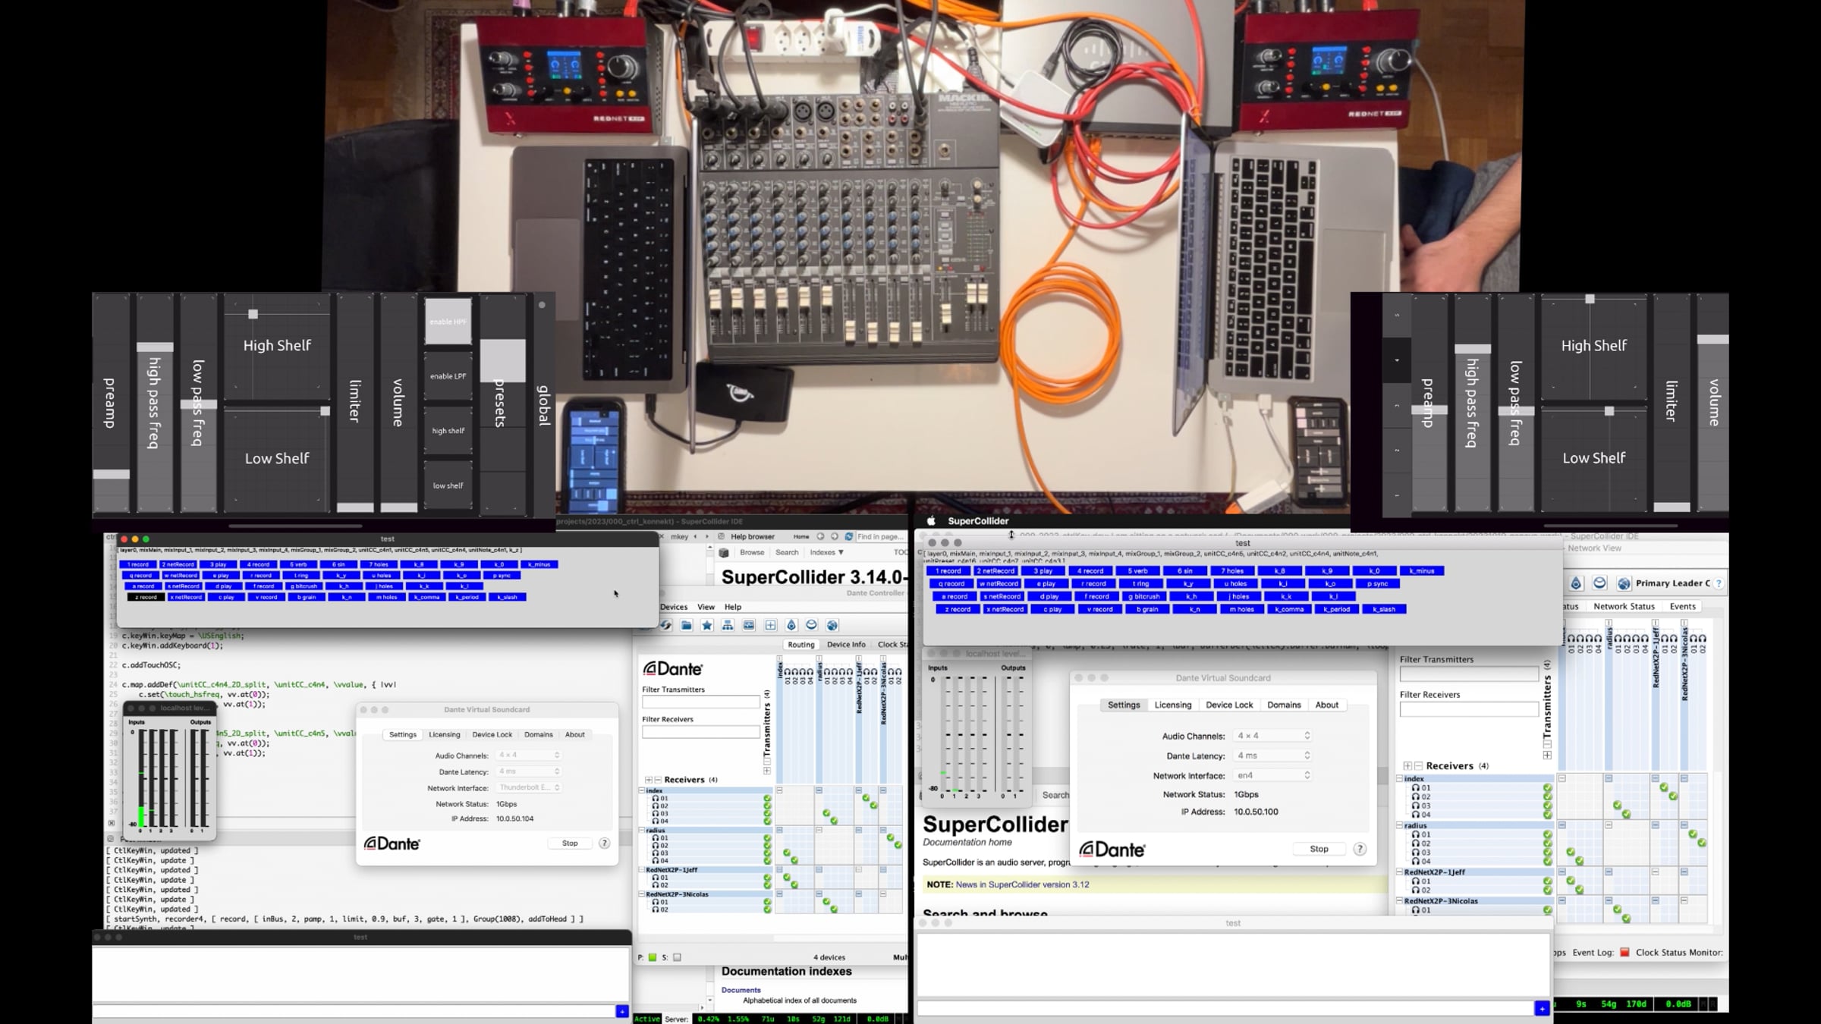Click the Filter Transmitters field in left Dante
Image resolution: width=1821 pixels, height=1024 pixels.
pos(700,702)
